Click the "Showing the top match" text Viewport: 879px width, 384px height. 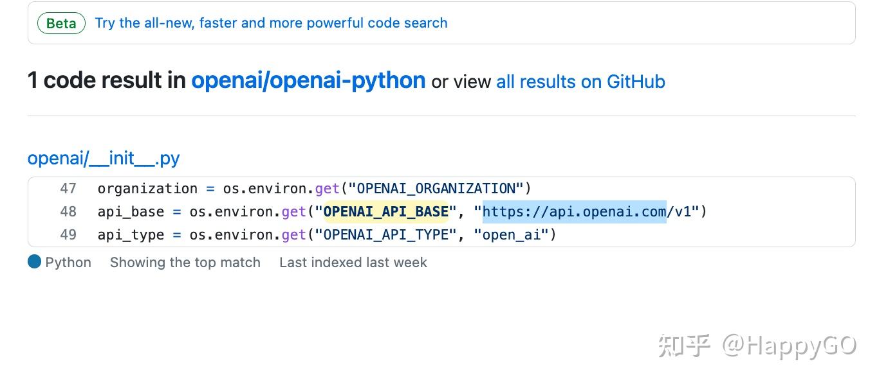pos(185,263)
